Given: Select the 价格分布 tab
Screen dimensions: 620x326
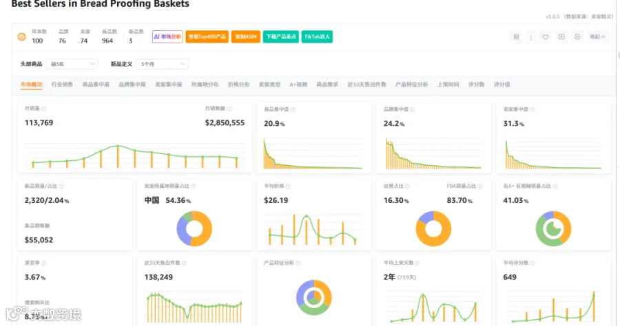Looking at the screenshot, I should (x=238, y=84).
